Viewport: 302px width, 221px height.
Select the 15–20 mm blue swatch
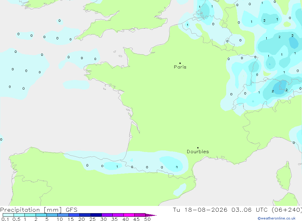coord(74,215)
